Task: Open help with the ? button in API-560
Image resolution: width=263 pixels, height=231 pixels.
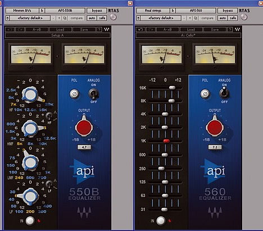Action: point(230,29)
